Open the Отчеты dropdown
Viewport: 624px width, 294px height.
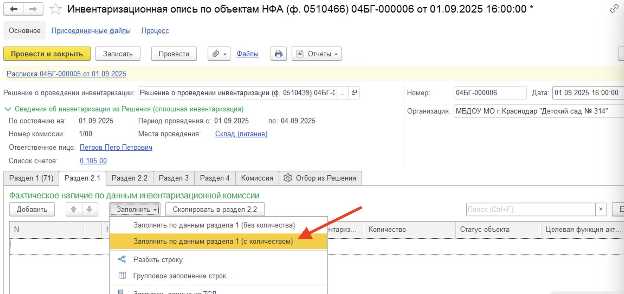316,54
